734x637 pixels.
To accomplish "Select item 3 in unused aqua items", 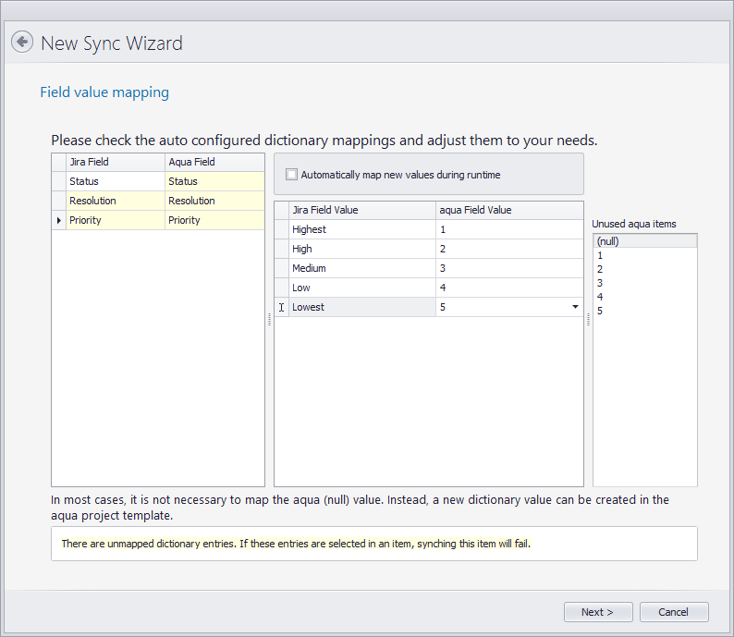I will (x=644, y=283).
